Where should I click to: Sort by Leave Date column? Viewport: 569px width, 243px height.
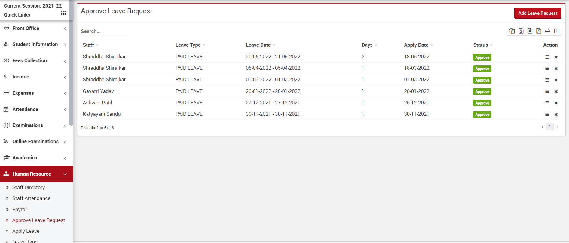click(x=258, y=45)
